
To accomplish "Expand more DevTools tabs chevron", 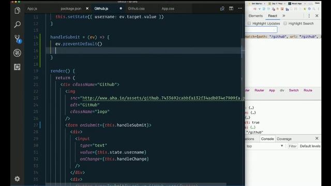I will click(284, 16).
